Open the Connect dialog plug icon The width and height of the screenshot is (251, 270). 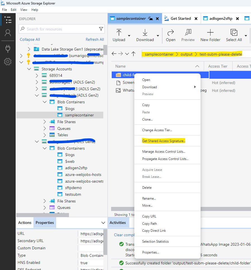click(8, 48)
